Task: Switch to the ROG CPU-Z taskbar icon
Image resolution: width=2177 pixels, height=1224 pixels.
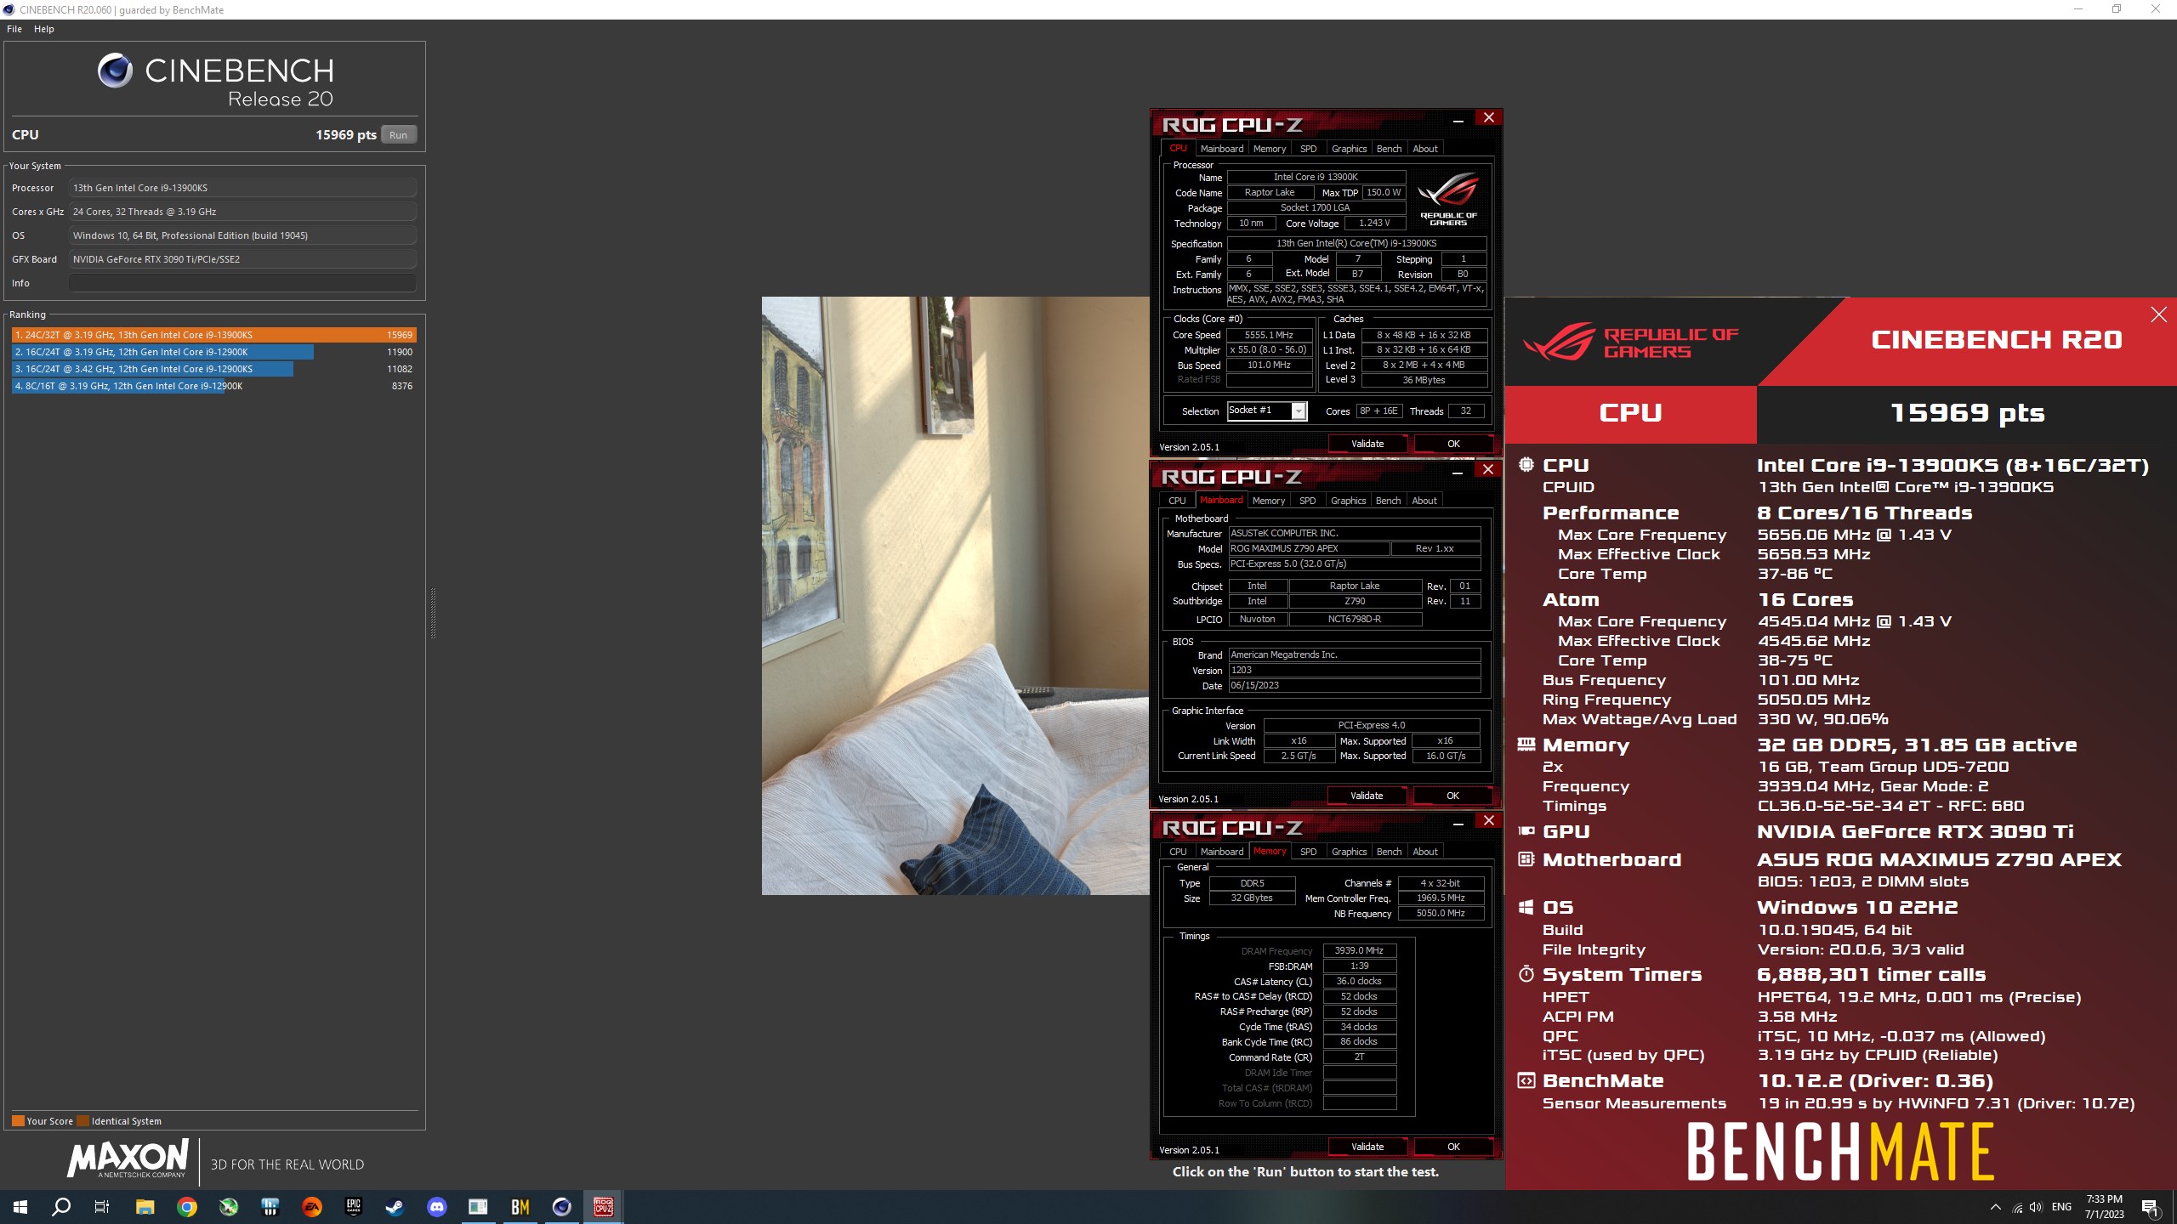Action: tap(604, 1207)
